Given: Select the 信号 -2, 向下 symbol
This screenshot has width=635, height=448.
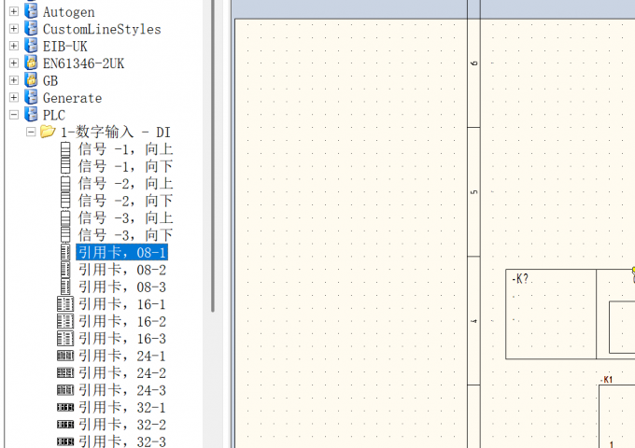Looking at the screenshot, I should click(x=125, y=201).
